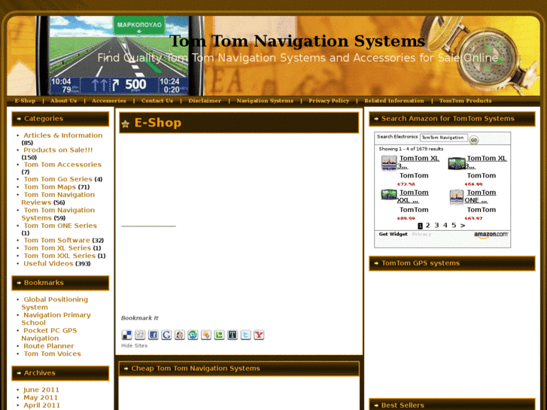The image size is (547, 410).
Task: Open TomTom ONE product thumbnail
Action: (x=456, y=197)
